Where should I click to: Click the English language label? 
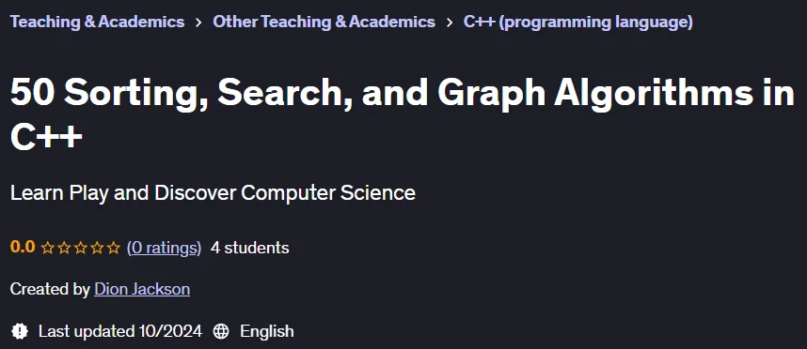point(266,331)
